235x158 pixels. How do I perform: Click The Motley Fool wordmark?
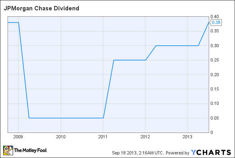(x=30, y=150)
